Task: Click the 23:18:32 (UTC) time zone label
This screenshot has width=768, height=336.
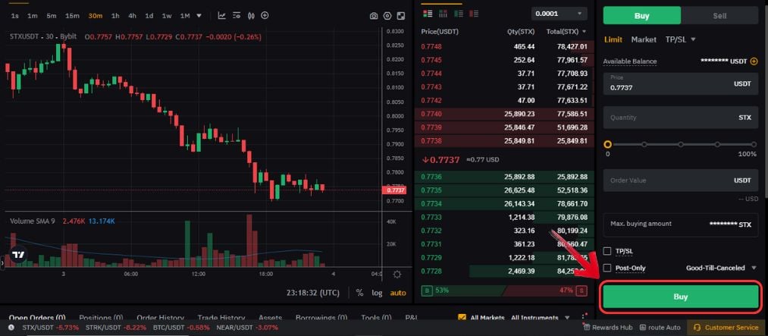Action: coord(313,293)
